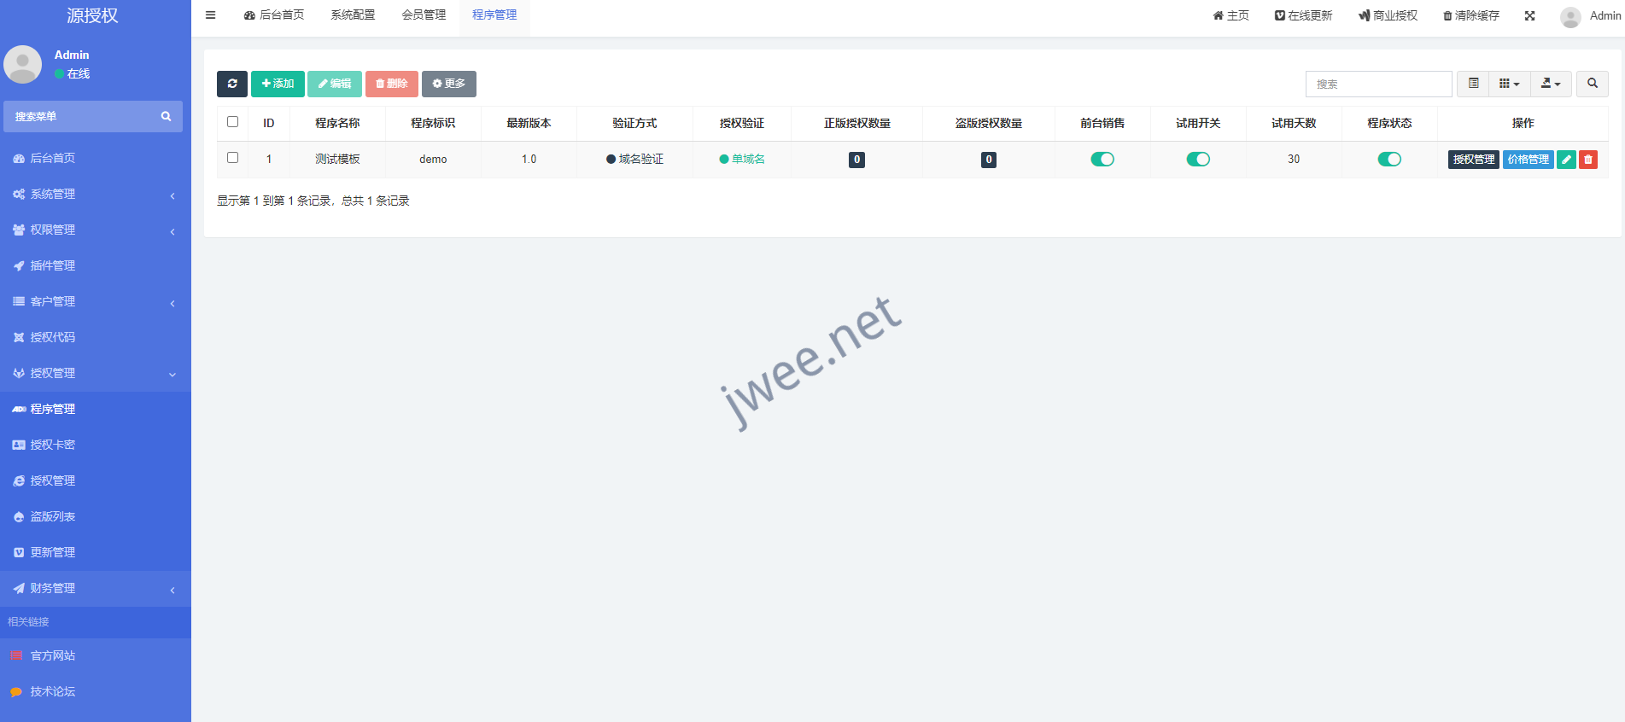Image resolution: width=1625 pixels, height=722 pixels.
Task: Click the green edit pencil icon in row 1
Action: [x=1566, y=160]
